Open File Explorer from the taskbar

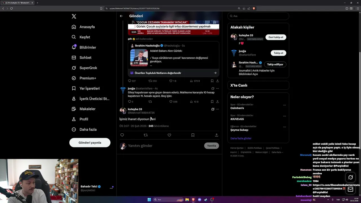187,200
